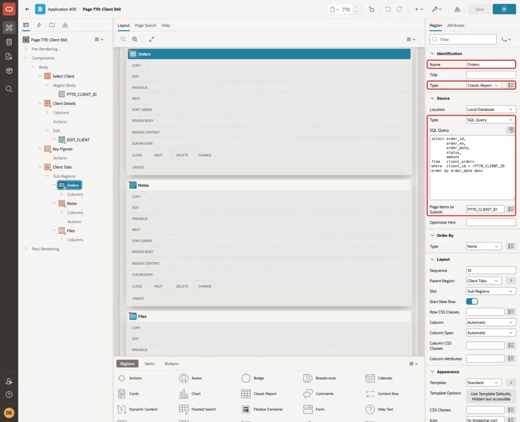Viewport: 520px width, 422px height.
Task: Open the Create plus dropdown
Action: tap(419, 9)
